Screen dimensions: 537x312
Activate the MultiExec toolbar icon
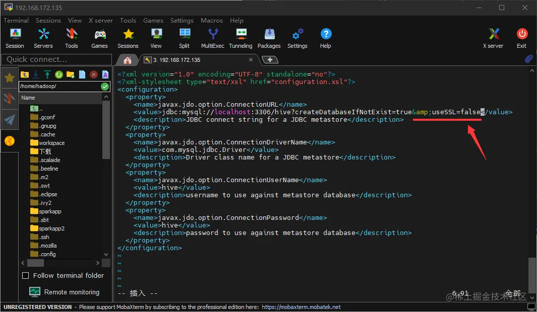pyautogui.click(x=212, y=38)
